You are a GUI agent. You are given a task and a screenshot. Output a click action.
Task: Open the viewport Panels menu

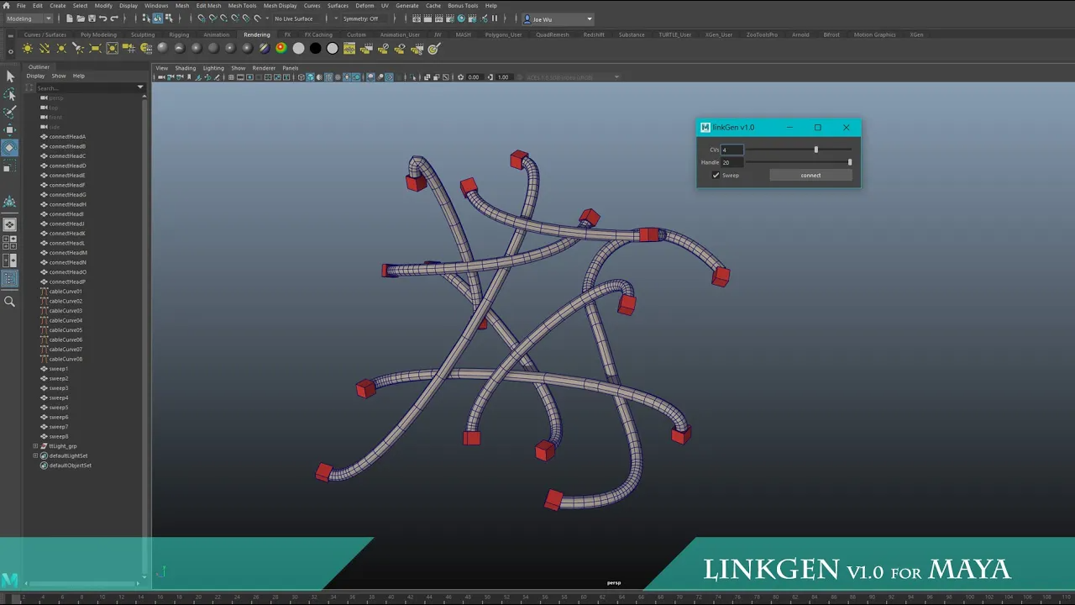(291, 68)
